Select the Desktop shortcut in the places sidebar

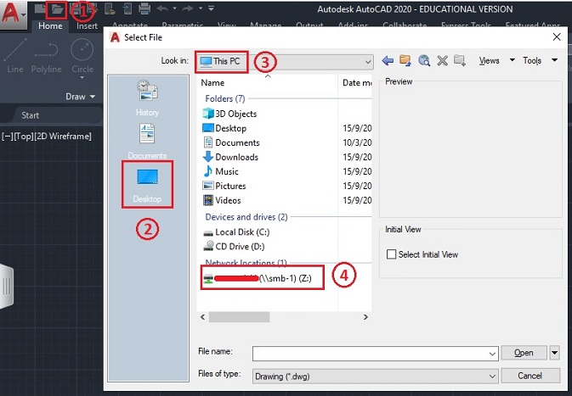(x=147, y=183)
